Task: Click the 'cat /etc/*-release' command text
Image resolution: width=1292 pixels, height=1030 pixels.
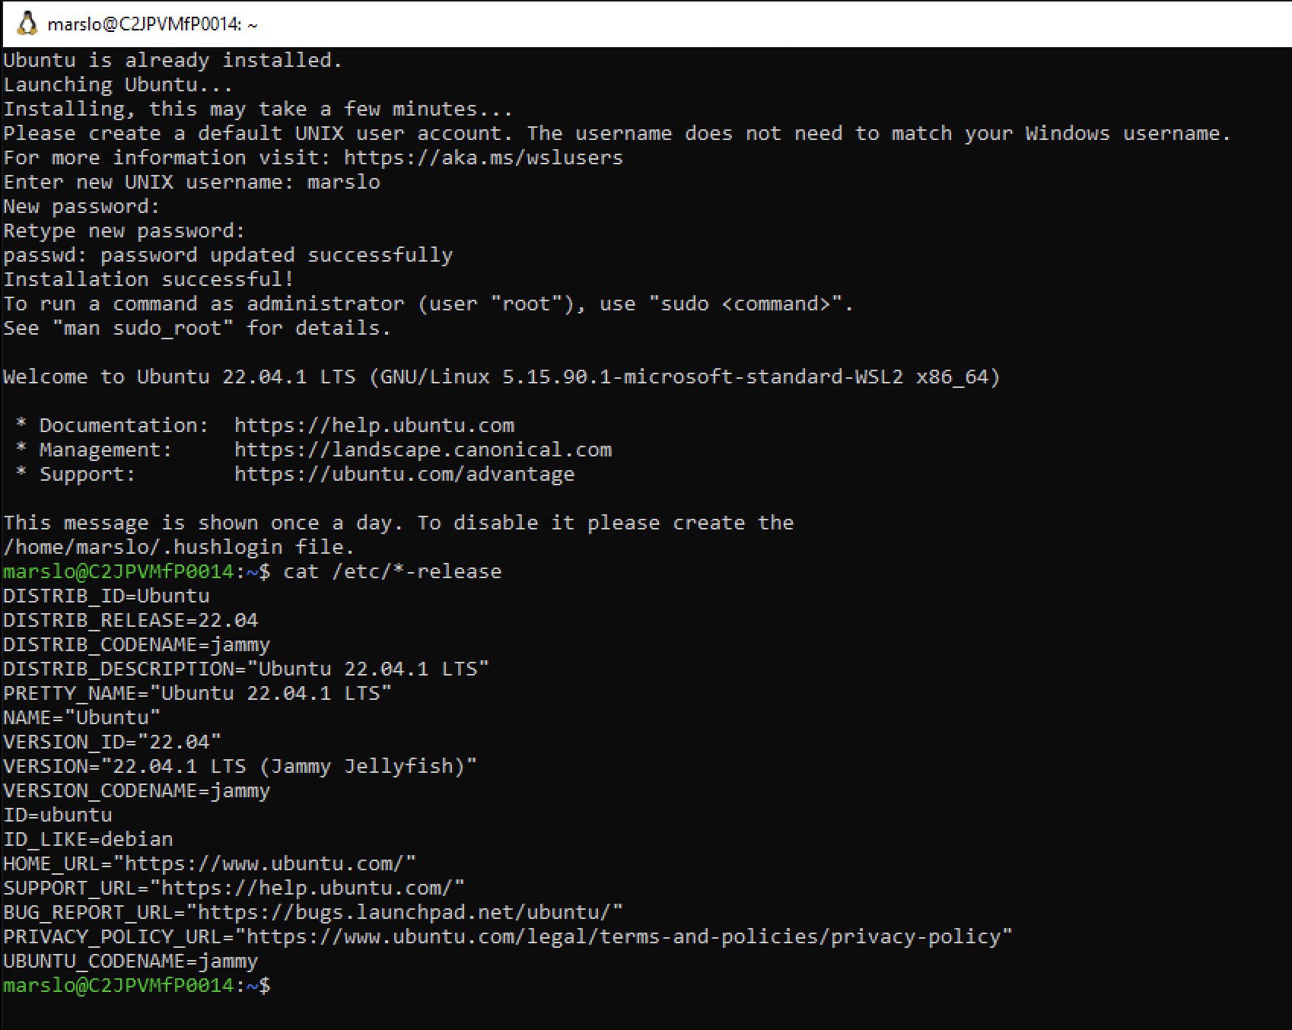Action: point(393,571)
